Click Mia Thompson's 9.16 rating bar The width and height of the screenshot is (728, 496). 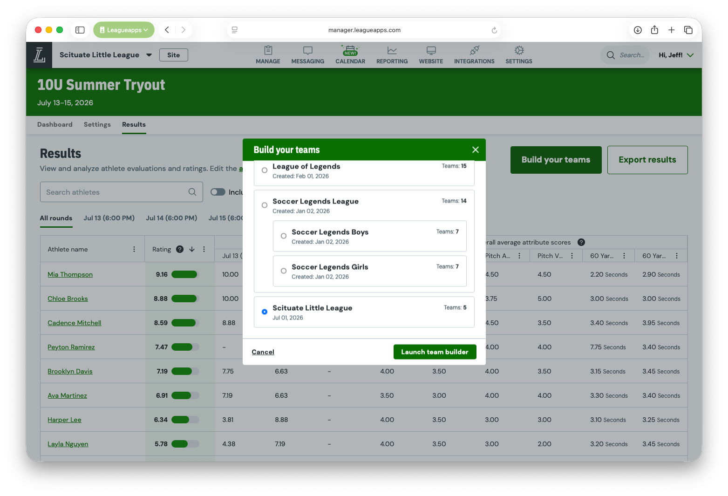pos(185,274)
